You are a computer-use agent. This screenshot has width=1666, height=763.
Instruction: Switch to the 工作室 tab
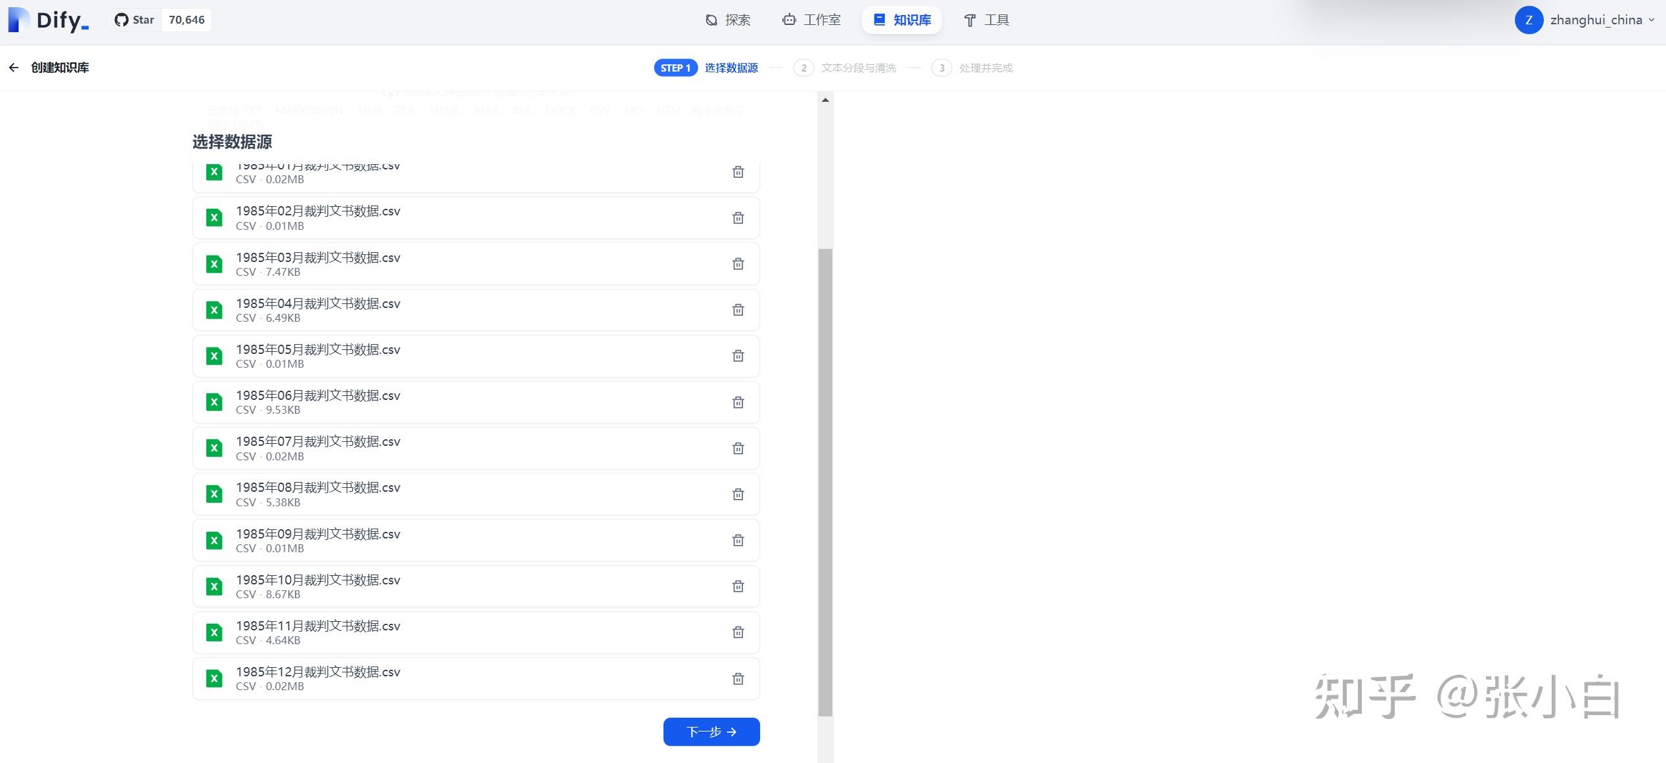pyautogui.click(x=811, y=20)
